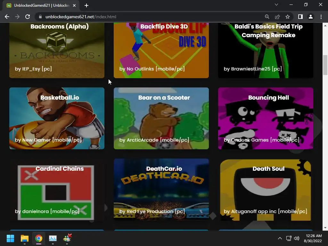Viewport: 328px width, 246px height.
Task: Open Backrooms (Alpha) game card
Action: point(57,50)
